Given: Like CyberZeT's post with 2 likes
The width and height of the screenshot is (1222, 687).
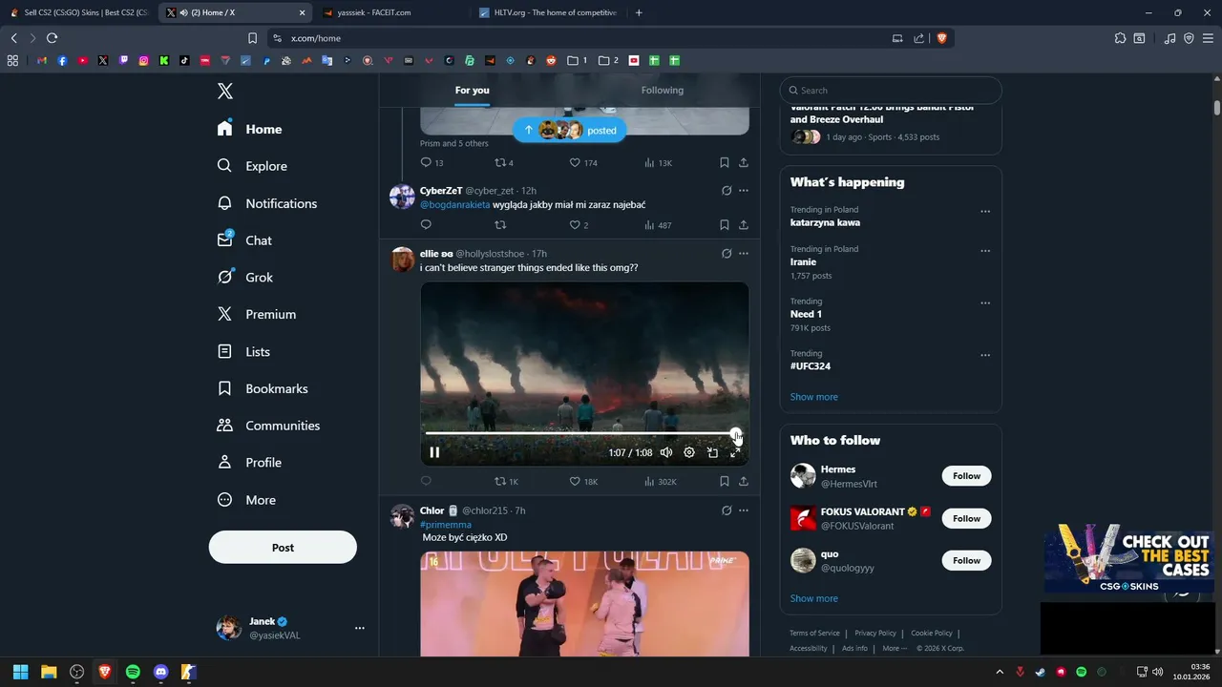Looking at the screenshot, I should (x=579, y=225).
